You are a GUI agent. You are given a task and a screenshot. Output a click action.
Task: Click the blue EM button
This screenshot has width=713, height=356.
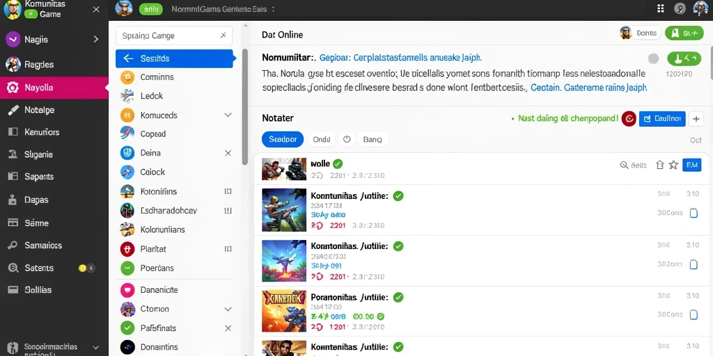(691, 165)
